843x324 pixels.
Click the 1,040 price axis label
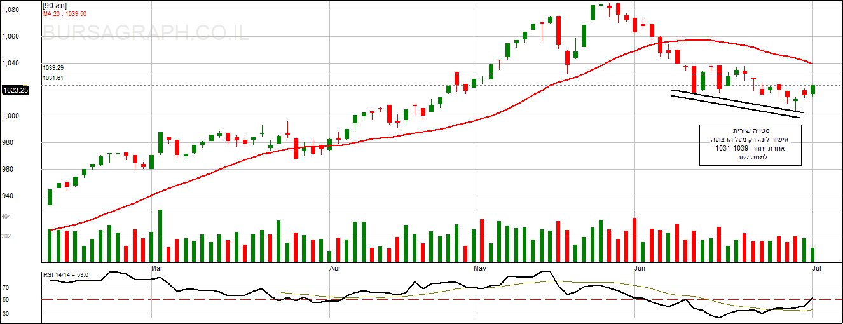coord(11,64)
